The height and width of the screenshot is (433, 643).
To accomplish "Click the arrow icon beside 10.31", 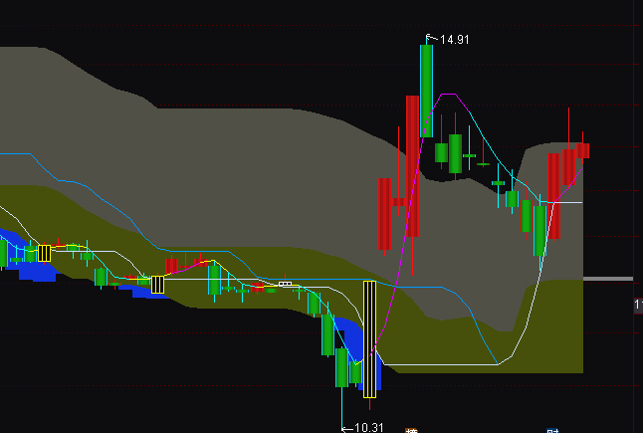I will point(347,427).
